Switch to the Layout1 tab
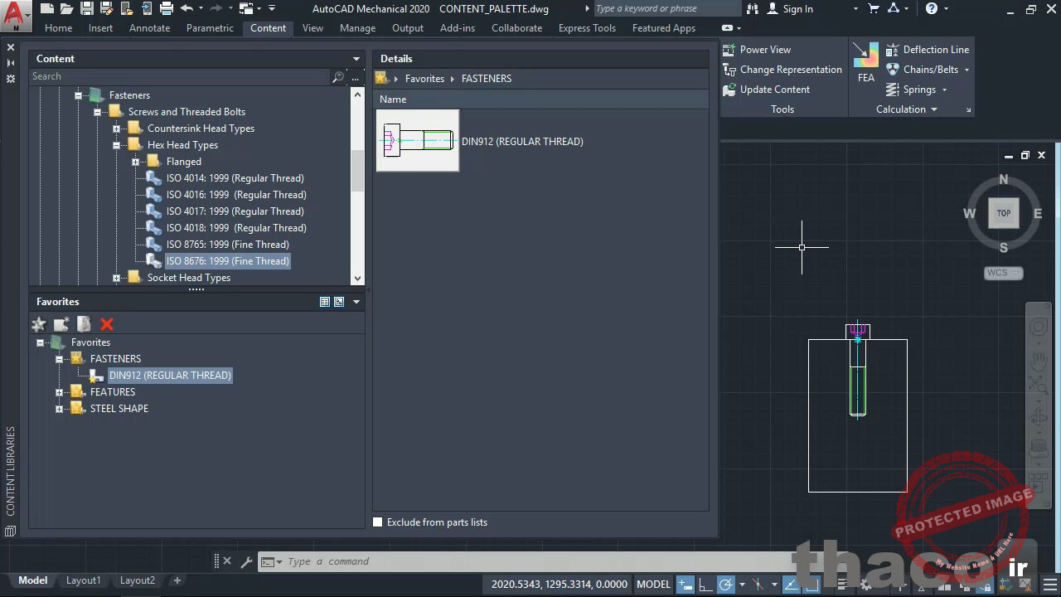Screen dimensions: 1061x597 coord(83,580)
